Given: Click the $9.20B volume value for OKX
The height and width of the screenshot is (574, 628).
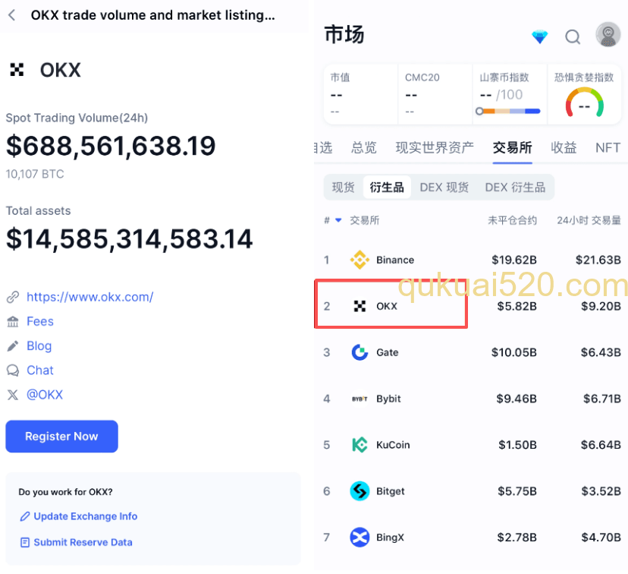Looking at the screenshot, I should pyautogui.click(x=601, y=306).
